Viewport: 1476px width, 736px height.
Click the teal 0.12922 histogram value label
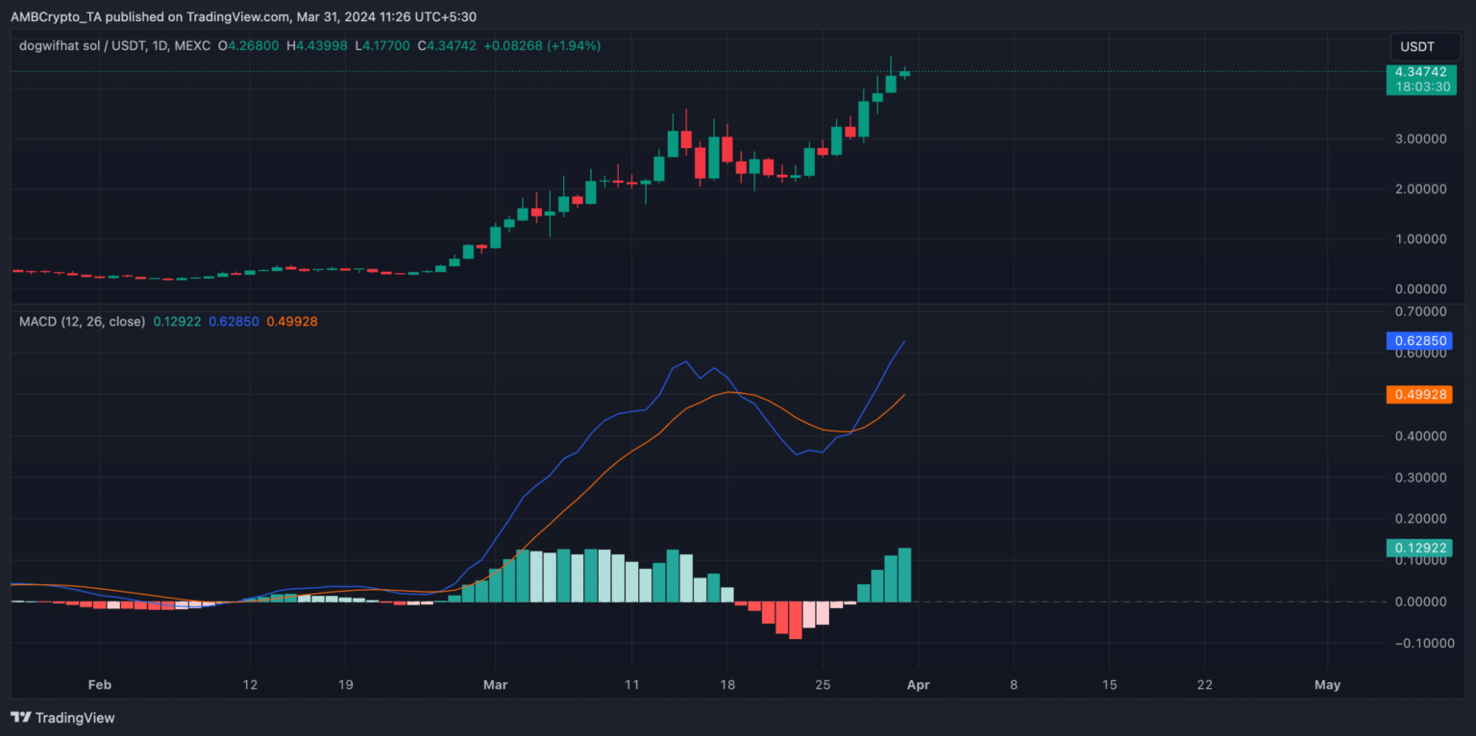click(x=1417, y=548)
